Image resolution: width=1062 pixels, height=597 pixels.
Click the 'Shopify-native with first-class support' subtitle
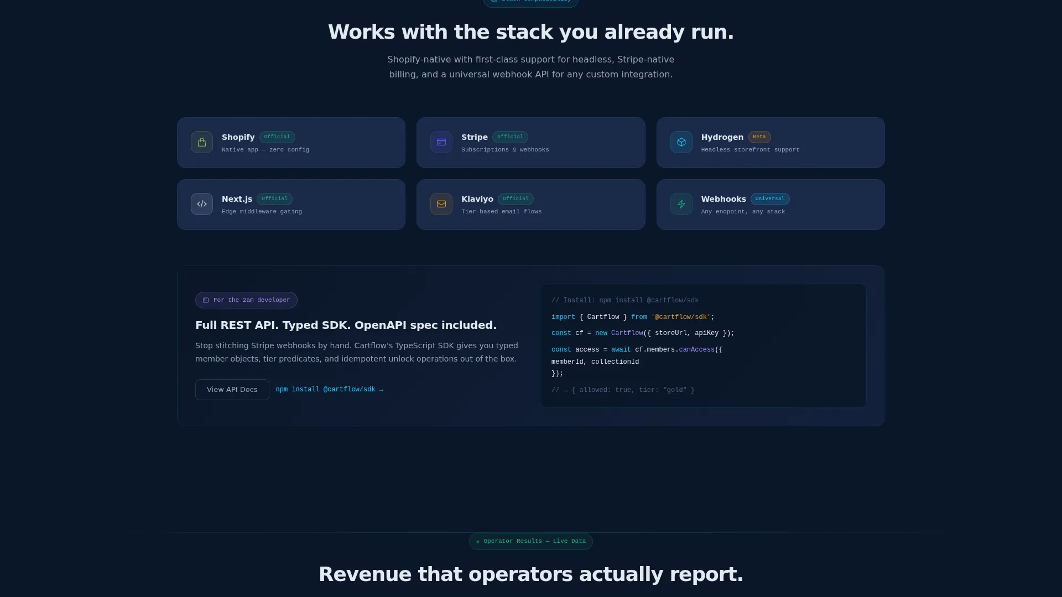531,67
